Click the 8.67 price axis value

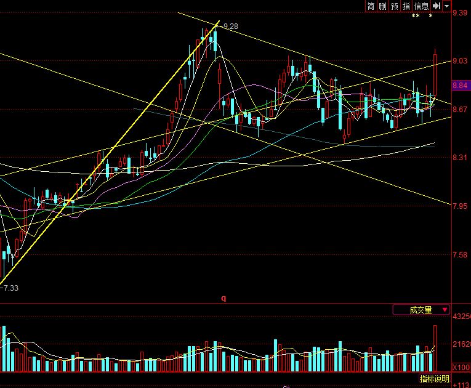click(x=460, y=110)
